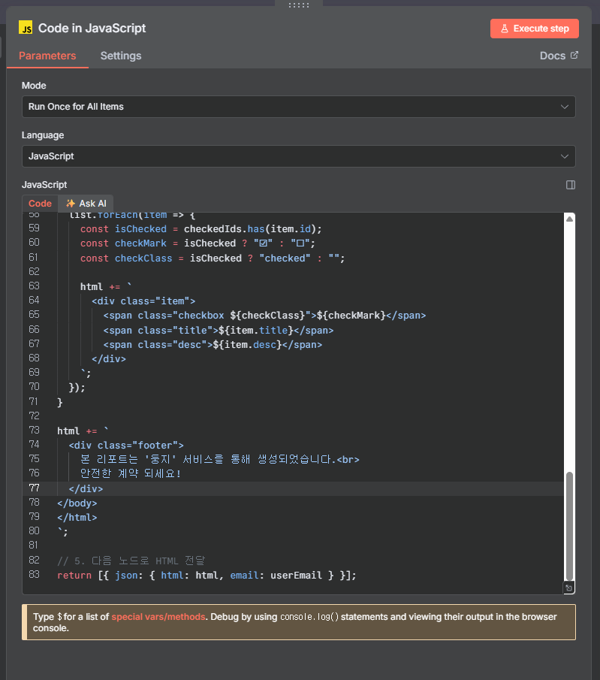
Task: Click the return statement code line
Action: pos(207,576)
